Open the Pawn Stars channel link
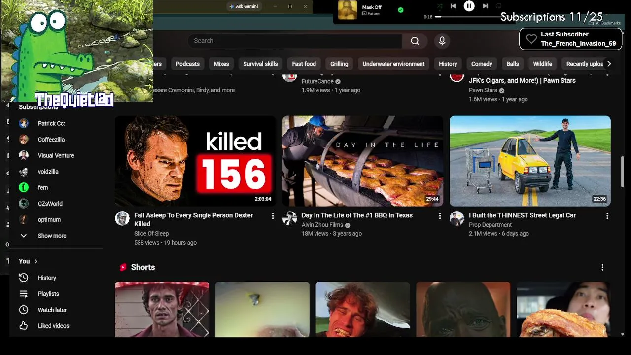 [483, 90]
